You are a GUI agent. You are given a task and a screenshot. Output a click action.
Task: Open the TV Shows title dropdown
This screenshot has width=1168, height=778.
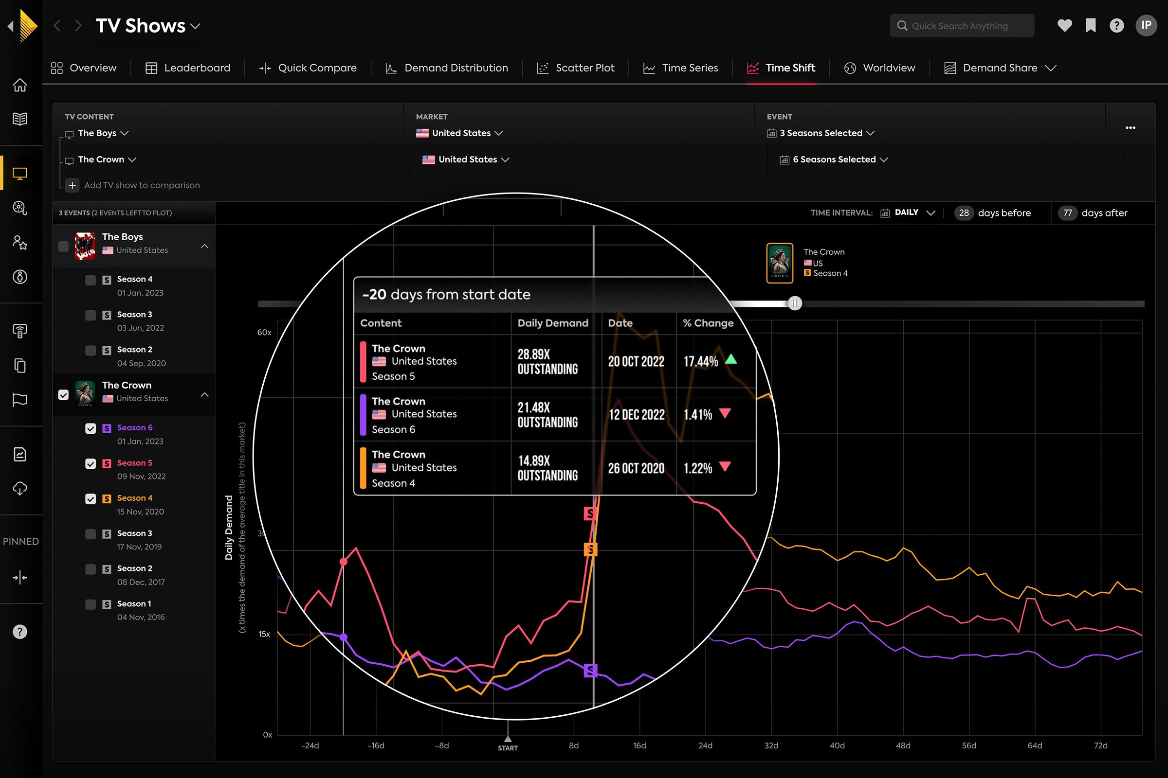click(148, 26)
